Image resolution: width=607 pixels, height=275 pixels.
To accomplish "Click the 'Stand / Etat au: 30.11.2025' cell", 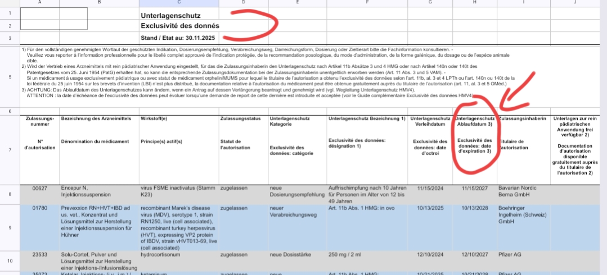I will (179, 38).
